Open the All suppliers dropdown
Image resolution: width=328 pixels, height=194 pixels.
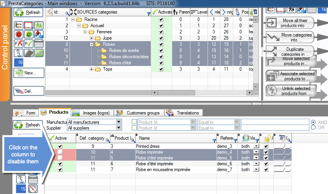coord(119,128)
